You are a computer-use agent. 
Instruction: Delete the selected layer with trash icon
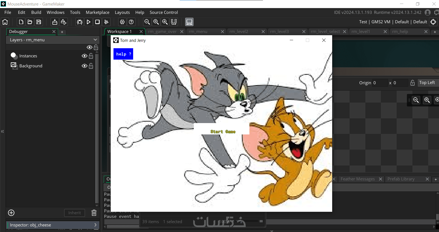pos(94,213)
